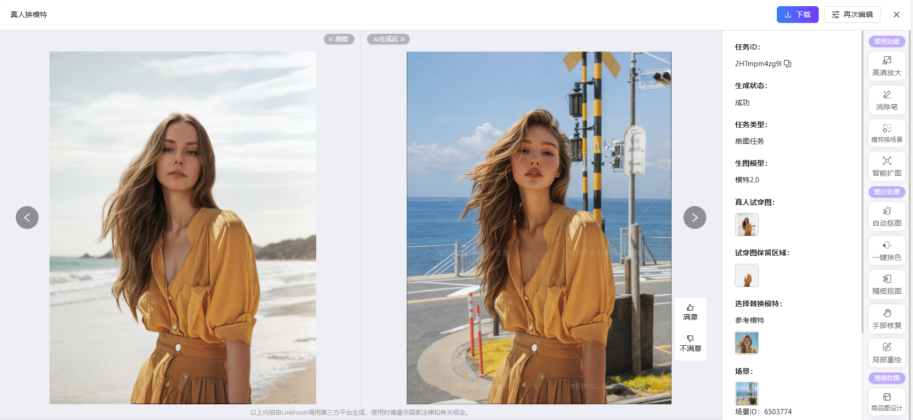Select the 消除笔 eraser pen tool
This screenshot has width=913, height=420.
click(887, 100)
